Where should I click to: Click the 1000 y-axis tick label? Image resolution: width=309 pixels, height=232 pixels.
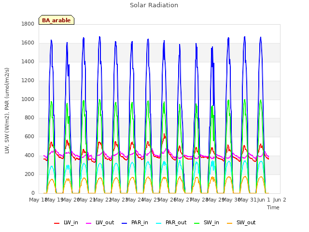click(x=28, y=99)
